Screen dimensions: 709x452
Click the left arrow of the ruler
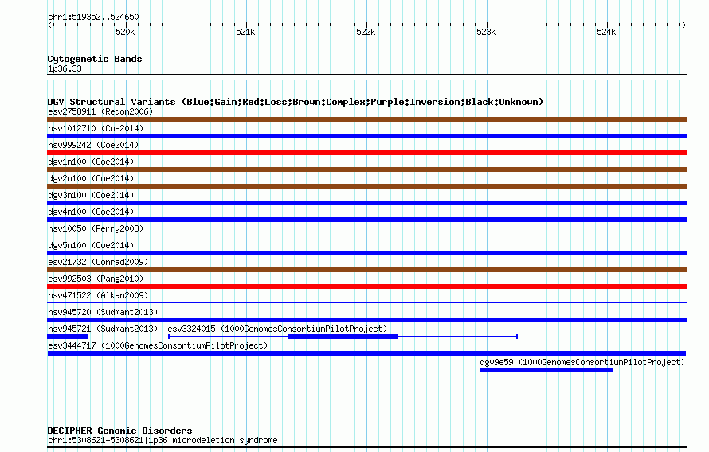pyautogui.click(x=49, y=25)
